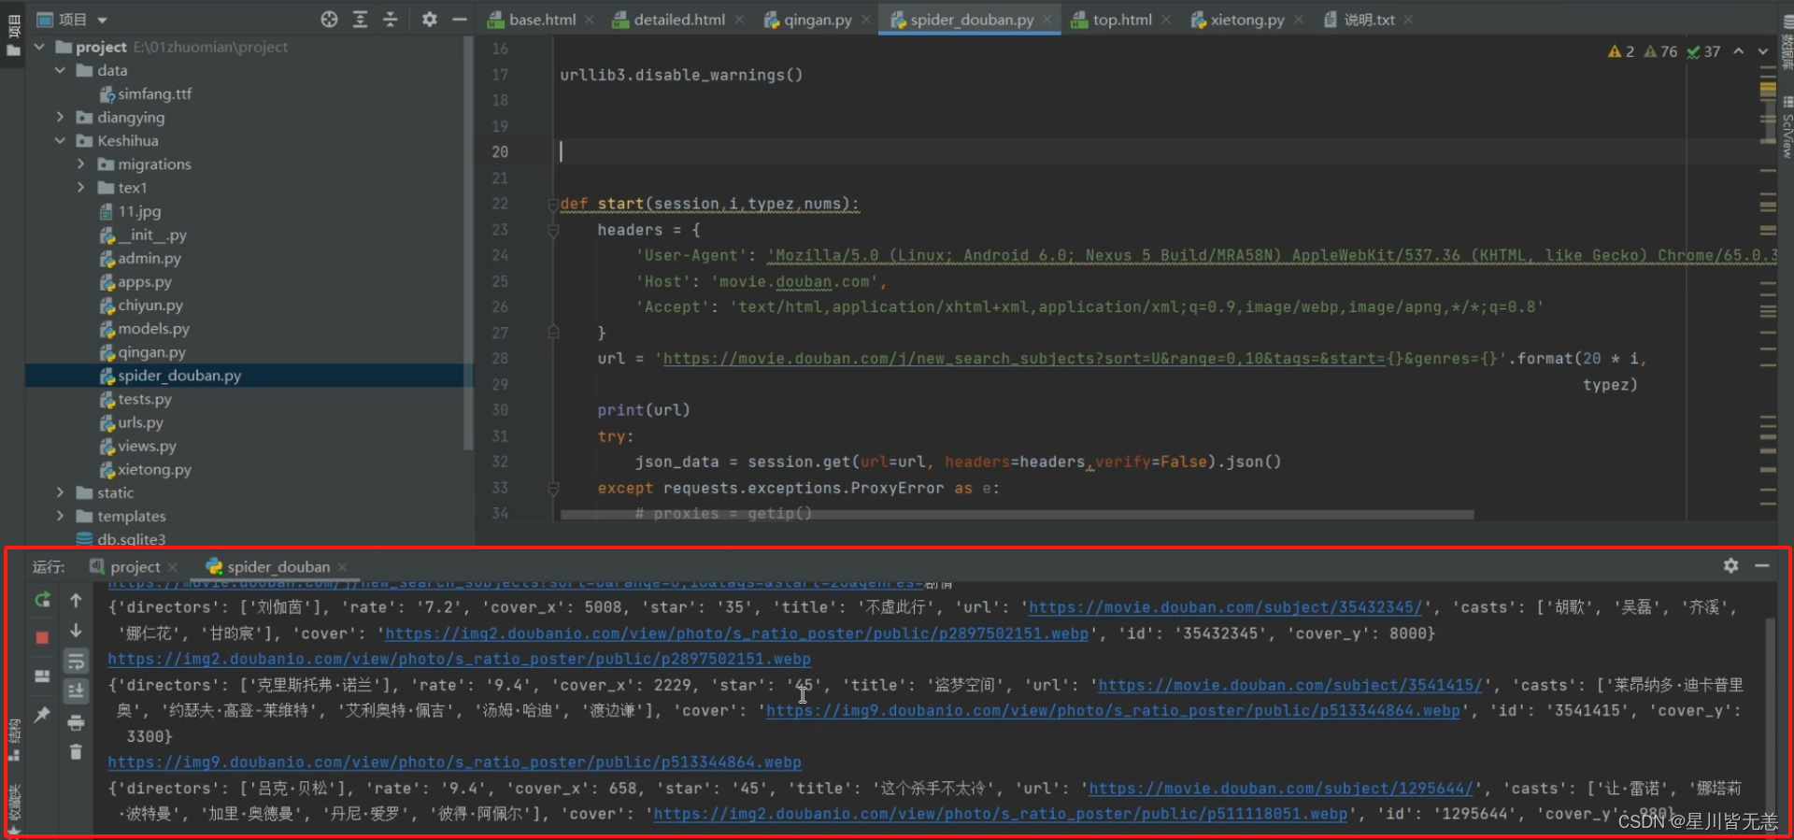Clear all console output with trash icon
The height and width of the screenshot is (840, 1794).
click(76, 752)
